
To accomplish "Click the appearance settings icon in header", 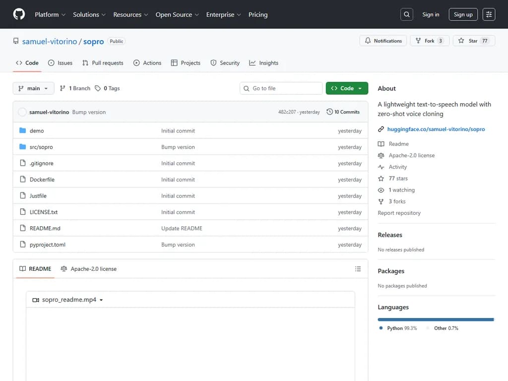I will 489,14.
